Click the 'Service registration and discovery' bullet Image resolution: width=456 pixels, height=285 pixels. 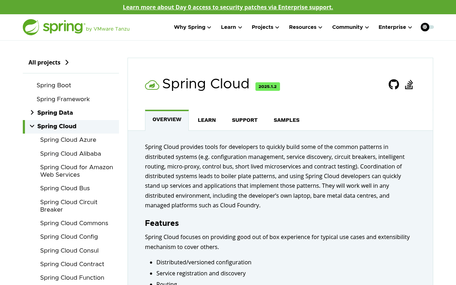tap(201, 273)
